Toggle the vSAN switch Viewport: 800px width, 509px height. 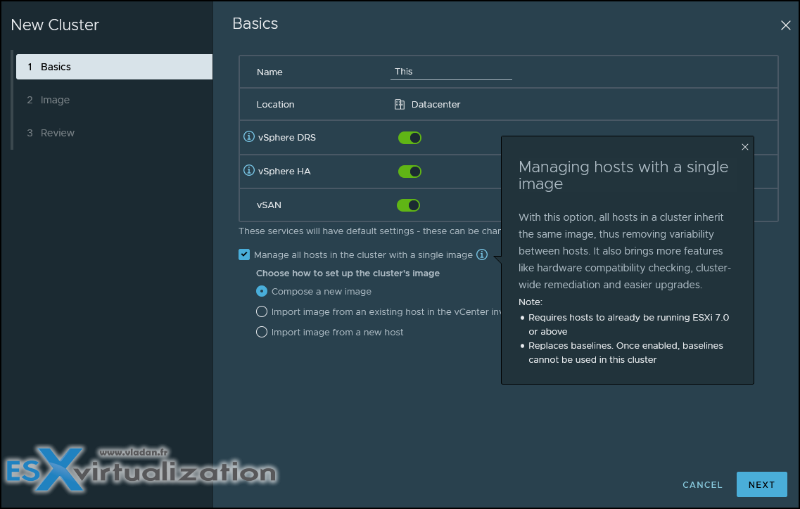[x=409, y=205]
